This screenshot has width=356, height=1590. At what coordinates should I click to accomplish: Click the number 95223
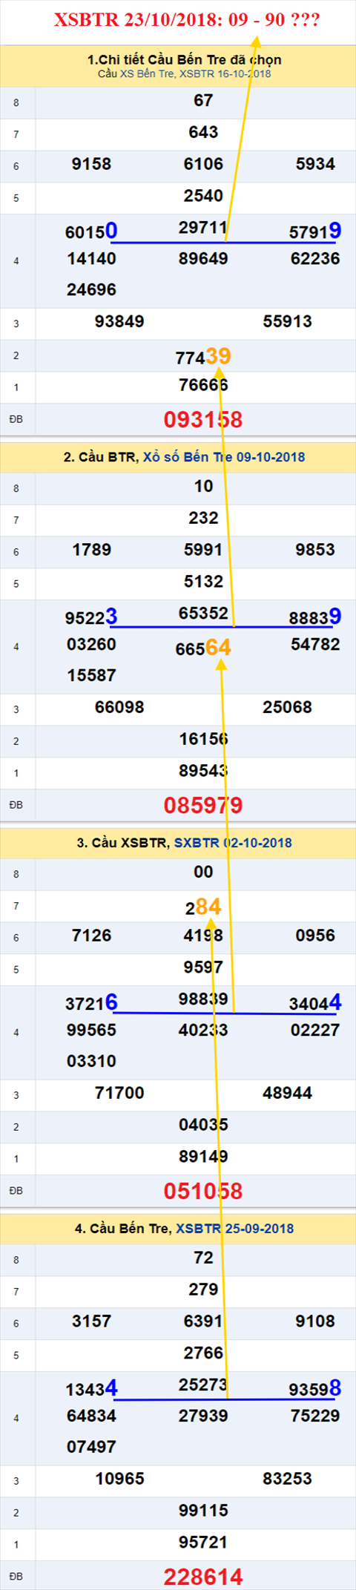(91, 617)
